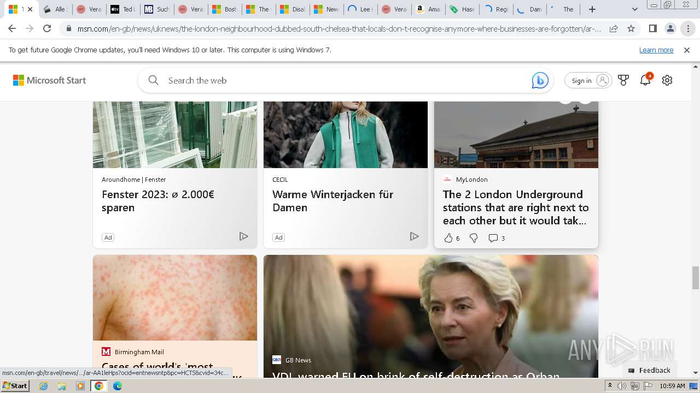This screenshot has width=700, height=393.
Task: Switch to the Lee tab
Action: [359, 9]
